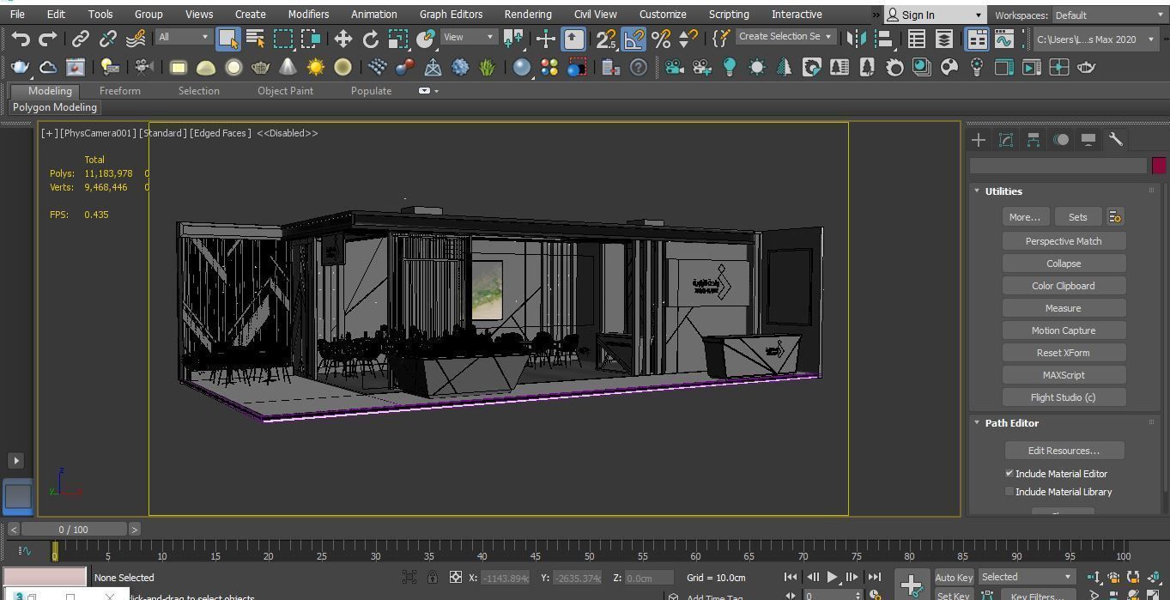Image resolution: width=1170 pixels, height=600 pixels.
Task: Open the Modify command panel tab
Action: coord(1006,140)
